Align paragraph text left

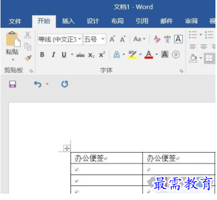point(193,46)
